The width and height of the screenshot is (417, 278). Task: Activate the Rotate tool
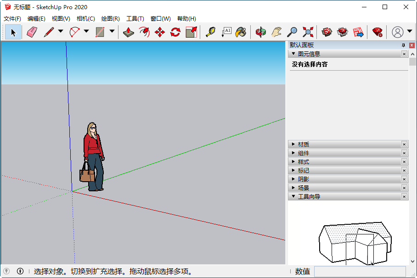[175, 32]
